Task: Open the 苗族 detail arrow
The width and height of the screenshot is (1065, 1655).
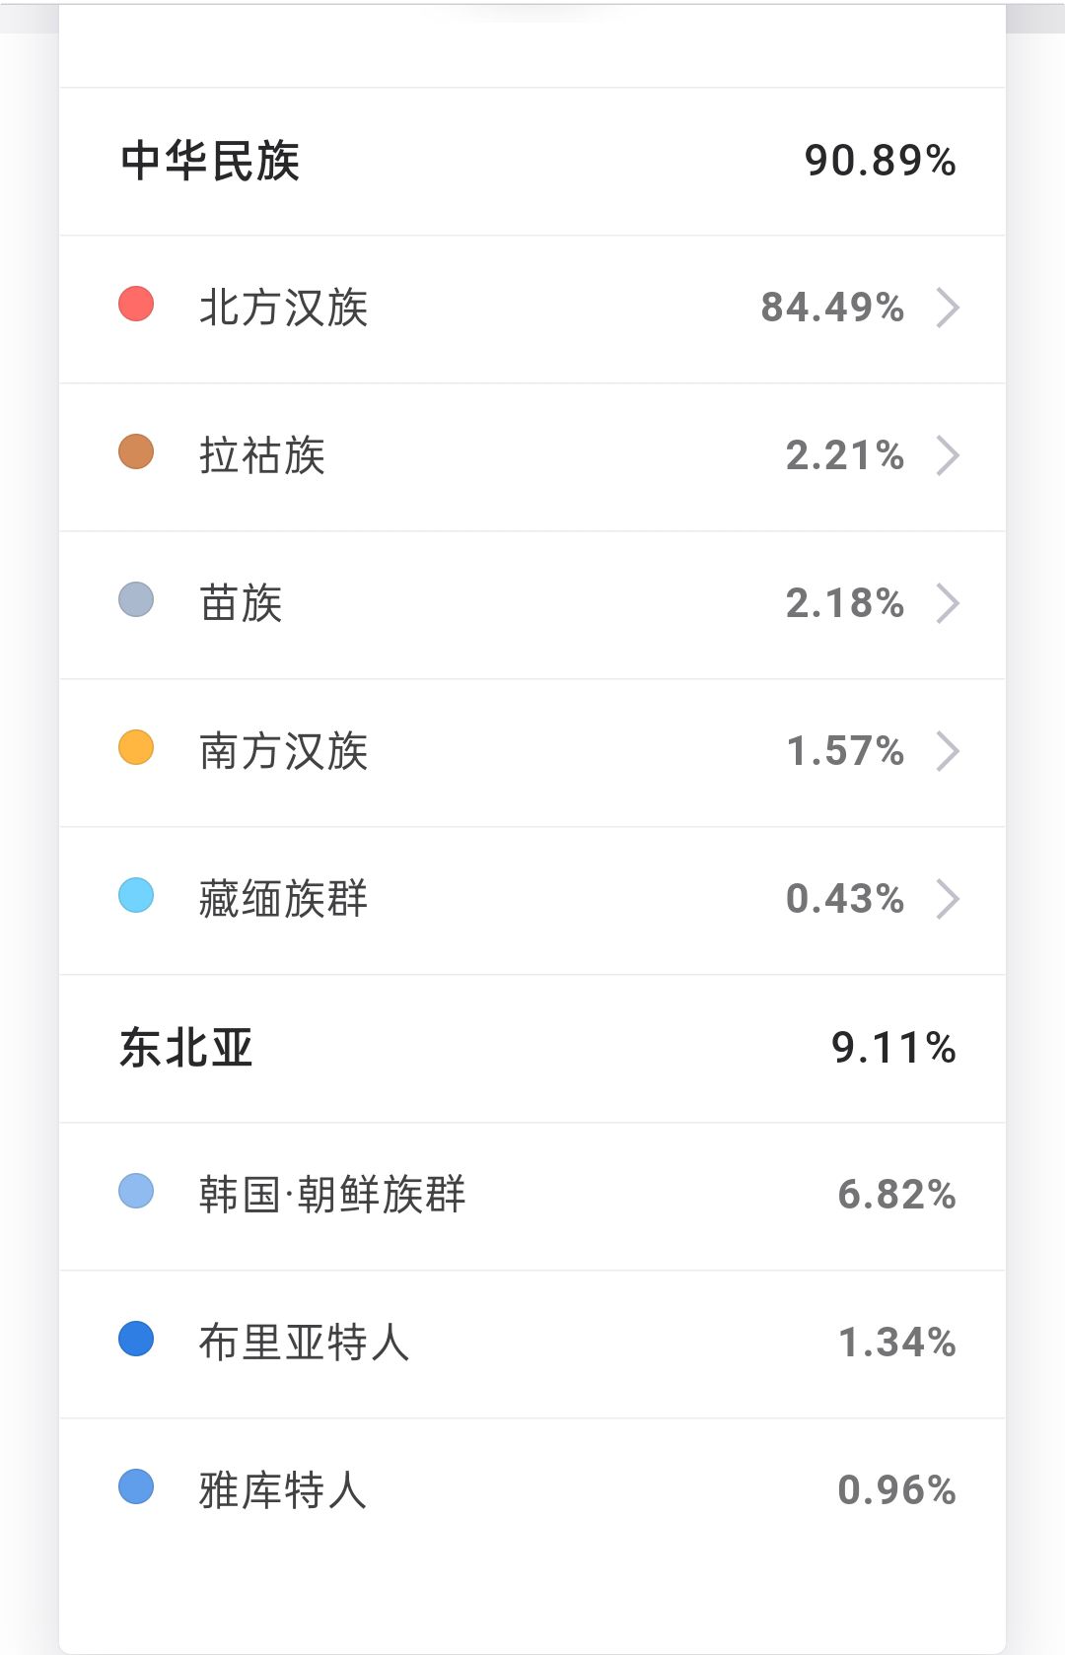Action: pyautogui.click(x=948, y=603)
